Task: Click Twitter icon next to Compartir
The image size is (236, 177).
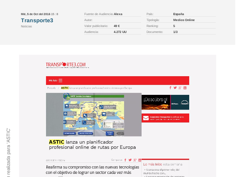Action: [130, 160]
